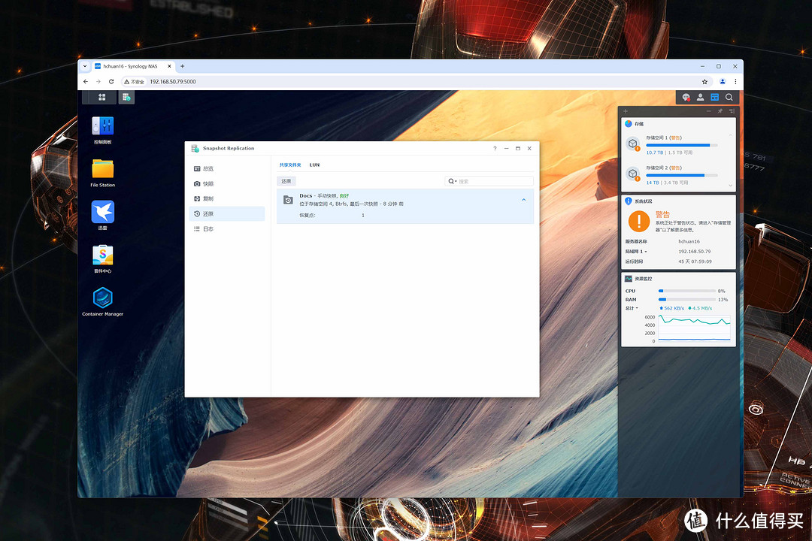Open the 控制面板 (Control Panel) desktop icon
The width and height of the screenshot is (812, 541).
tap(102, 126)
